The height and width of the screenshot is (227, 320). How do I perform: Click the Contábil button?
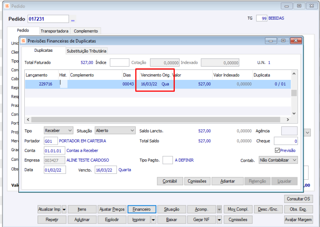170,181
